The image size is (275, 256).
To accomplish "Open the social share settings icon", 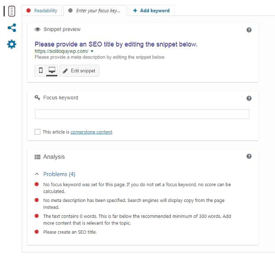I will pos(12,27).
